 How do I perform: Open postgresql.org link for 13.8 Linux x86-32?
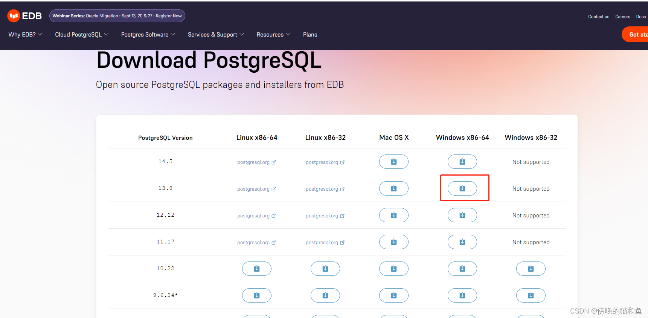tap(325, 189)
